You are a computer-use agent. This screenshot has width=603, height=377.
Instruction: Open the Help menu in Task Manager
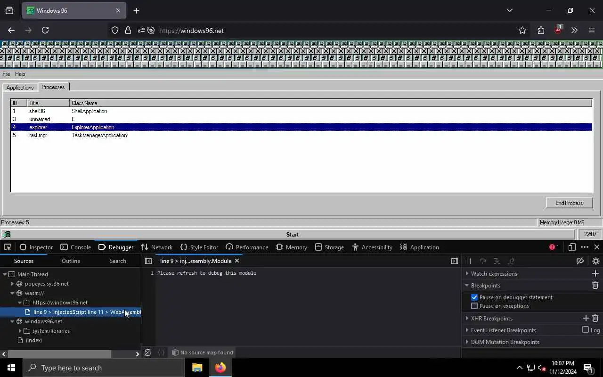[20, 74]
